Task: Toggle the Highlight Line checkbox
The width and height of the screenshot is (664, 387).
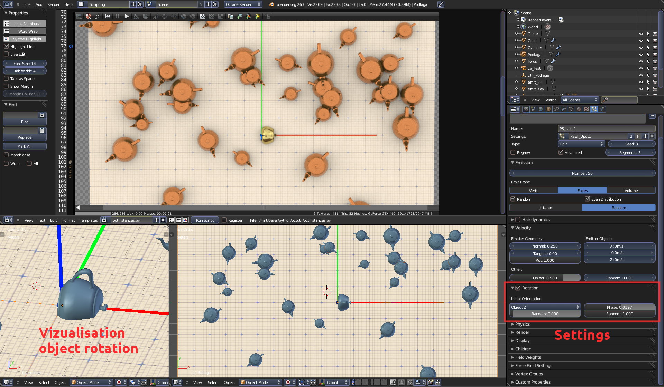Action: 6,46
